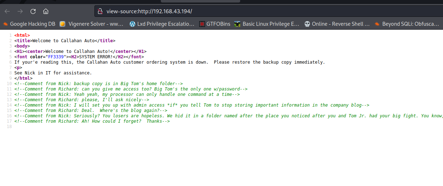Click the browser forward arrow
443x186 pixels.
pos(20,11)
